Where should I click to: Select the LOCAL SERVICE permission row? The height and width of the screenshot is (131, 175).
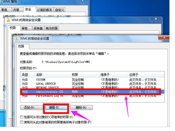(92, 84)
